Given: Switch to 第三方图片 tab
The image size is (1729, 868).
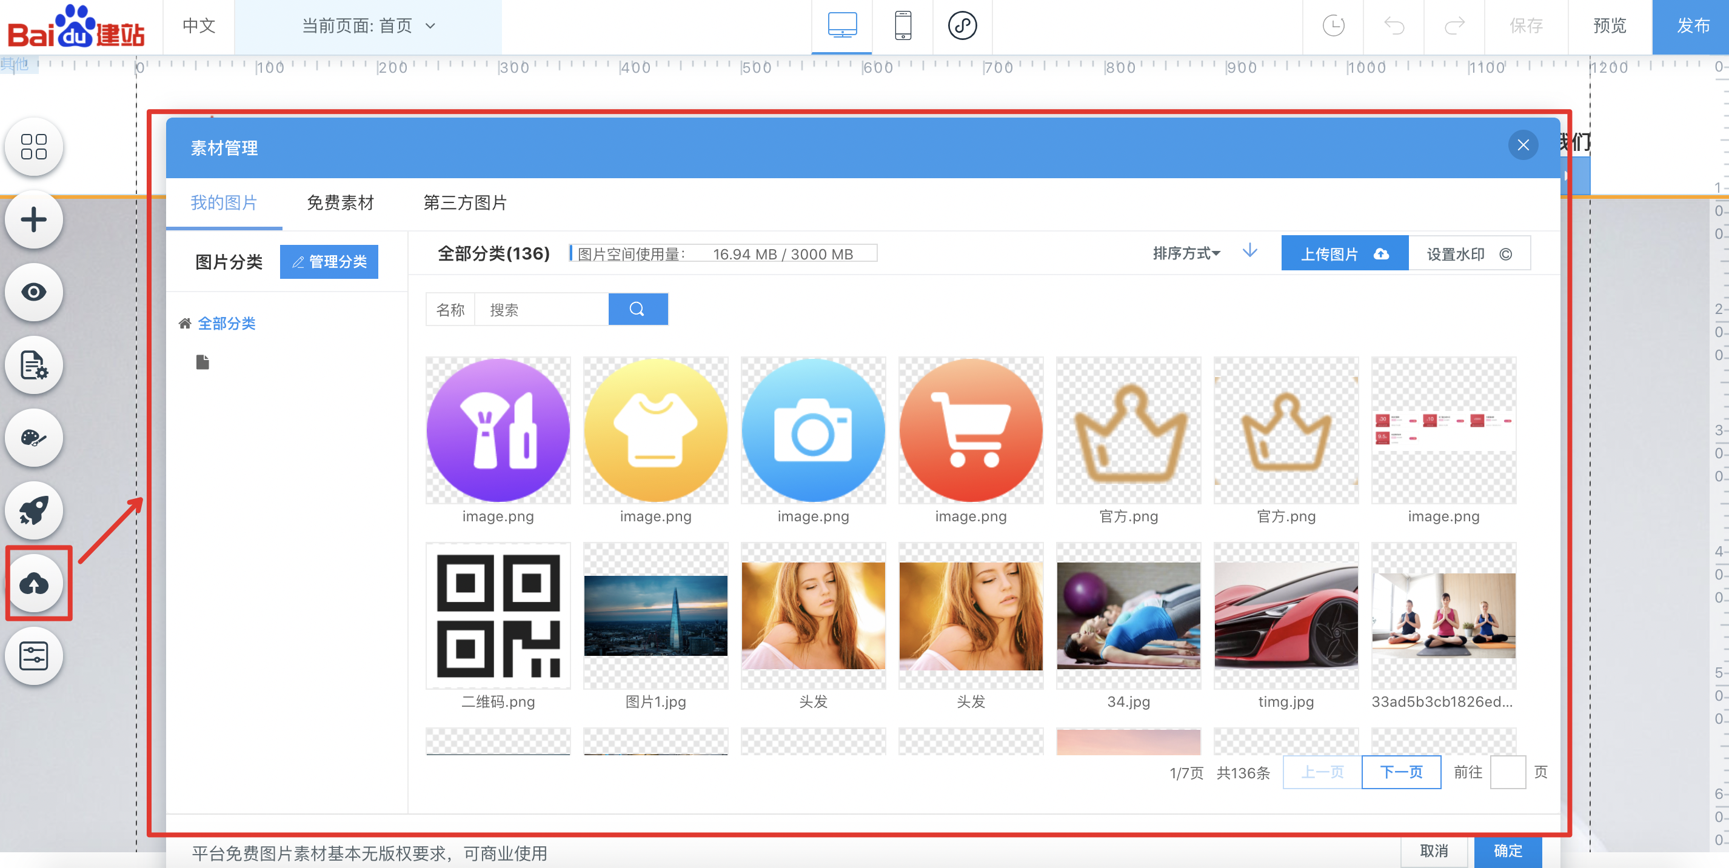Looking at the screenshot, I should [x=464, y=202].
